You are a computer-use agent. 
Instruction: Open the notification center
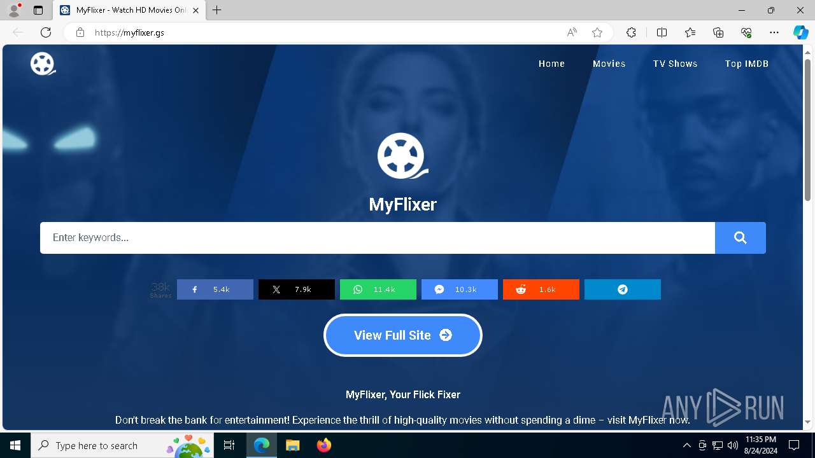pyautogui.click(x=794, y=445)
